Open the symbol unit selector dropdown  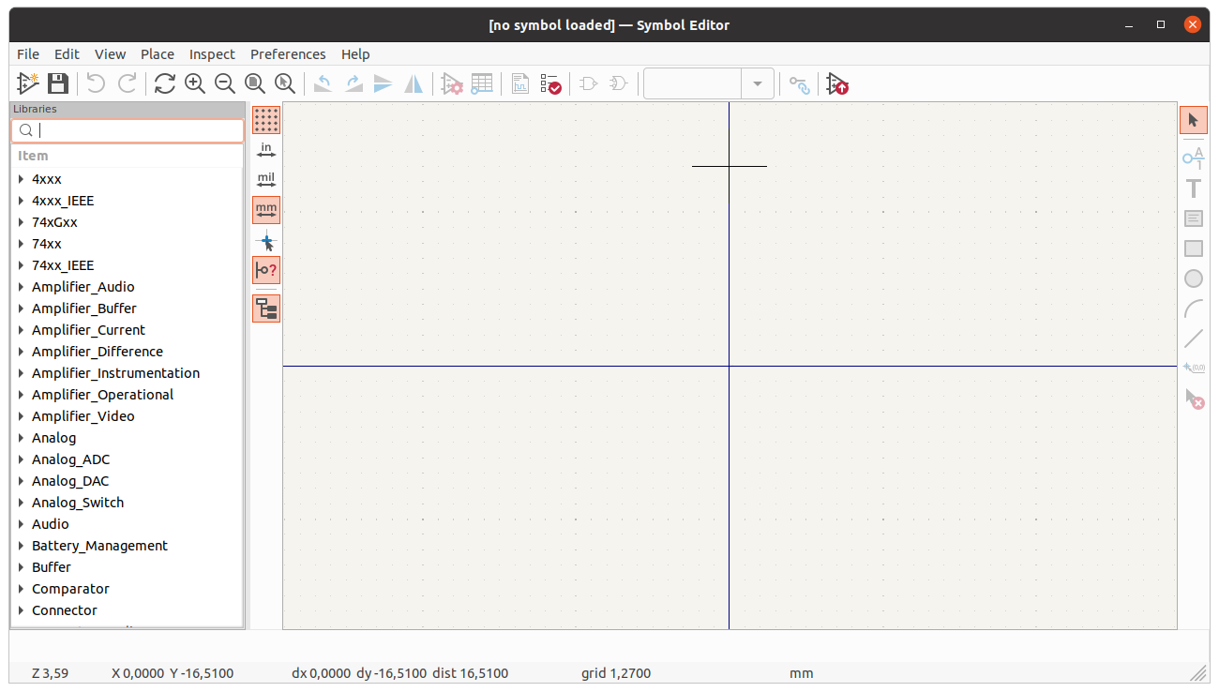(x=758, y=83)
